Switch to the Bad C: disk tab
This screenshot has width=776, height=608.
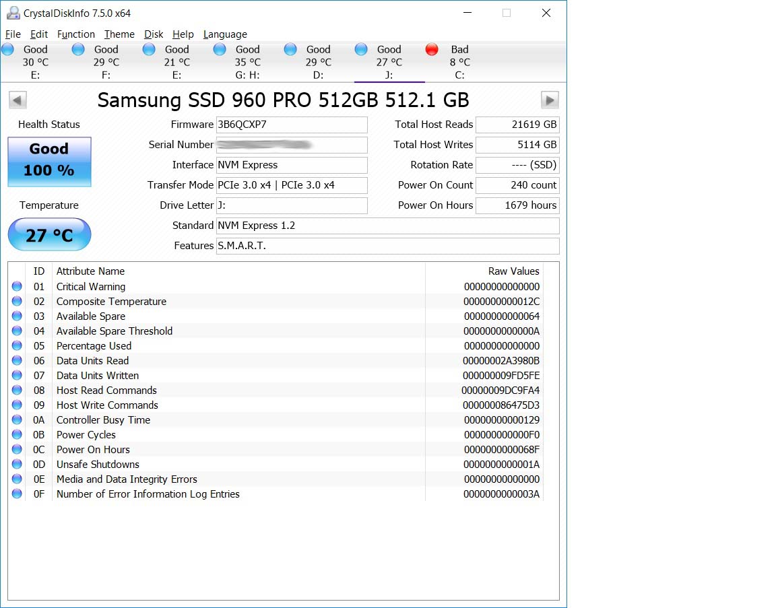click(460, 62)
